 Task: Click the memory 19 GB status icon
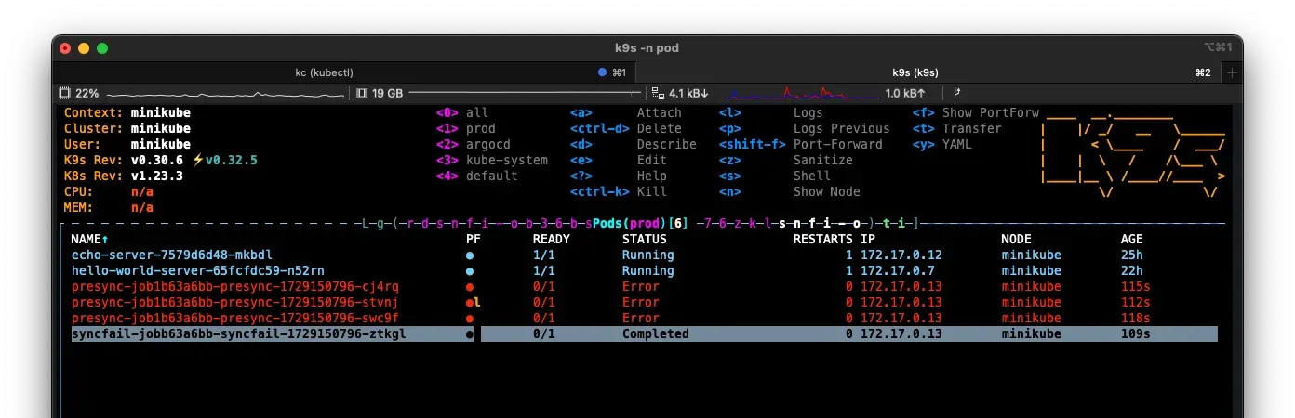point(363,94)
